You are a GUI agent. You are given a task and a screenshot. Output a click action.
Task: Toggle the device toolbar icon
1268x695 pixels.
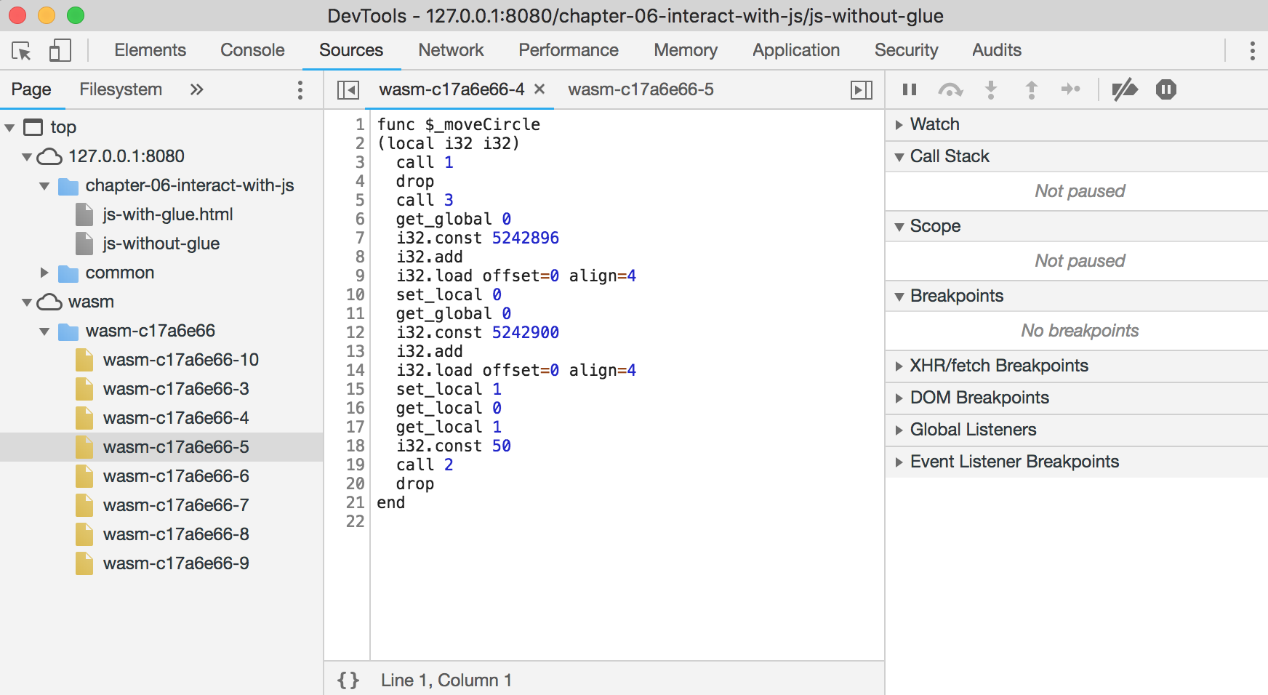coord(60,51)
